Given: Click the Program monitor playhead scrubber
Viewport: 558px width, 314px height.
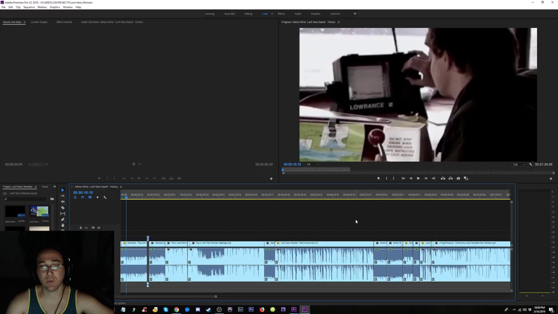Looking at the screenshot, I should pos(283,170).
